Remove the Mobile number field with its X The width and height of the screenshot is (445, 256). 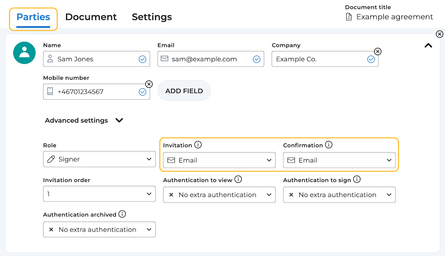click(x=149, y=84)
